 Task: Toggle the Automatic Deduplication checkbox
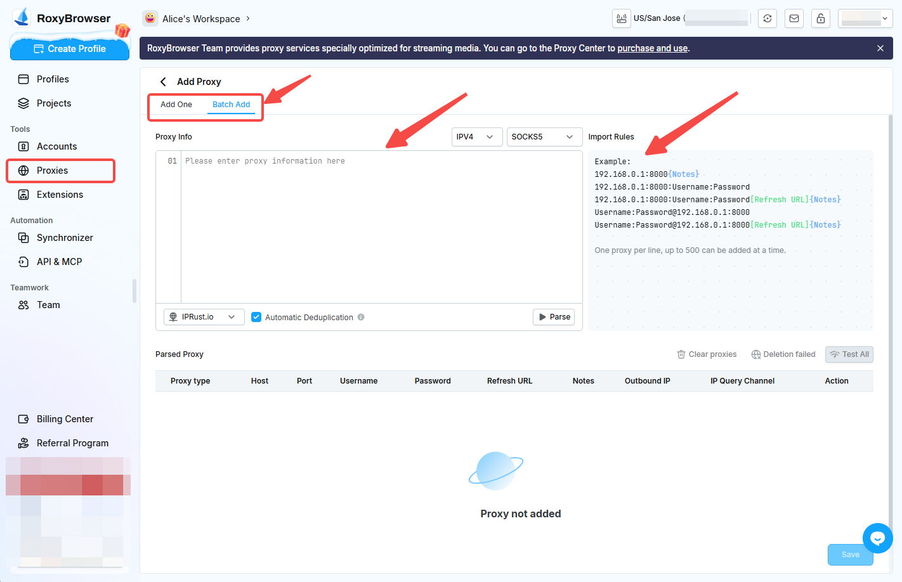click(256, 317)
